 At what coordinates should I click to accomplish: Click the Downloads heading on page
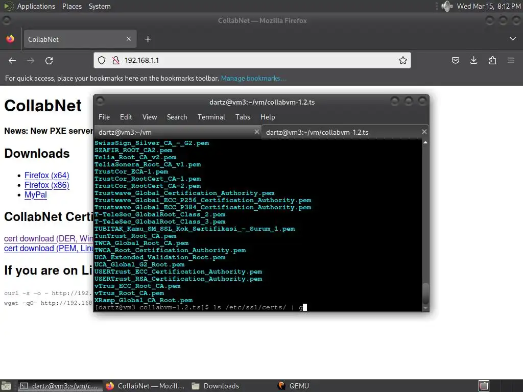pyautogui.click(x=37, y=153)
